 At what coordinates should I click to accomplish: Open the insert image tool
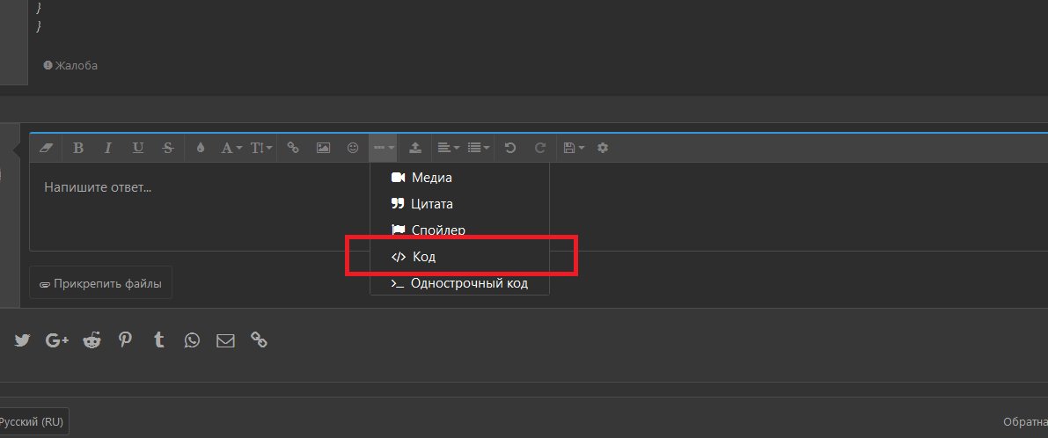323,148
